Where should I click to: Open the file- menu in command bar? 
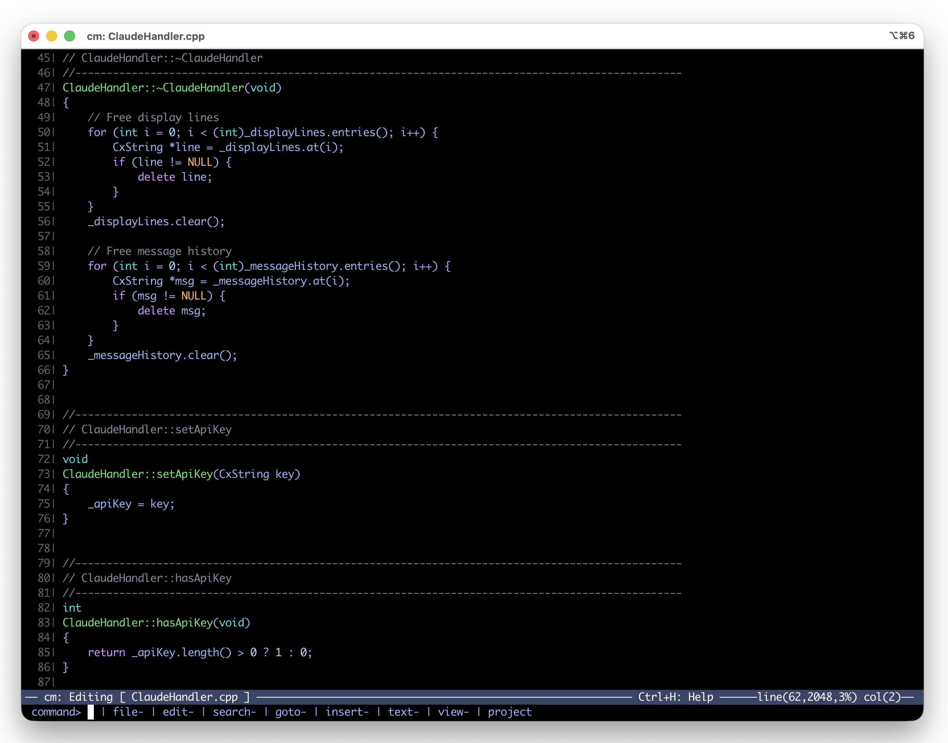[128, 712]
